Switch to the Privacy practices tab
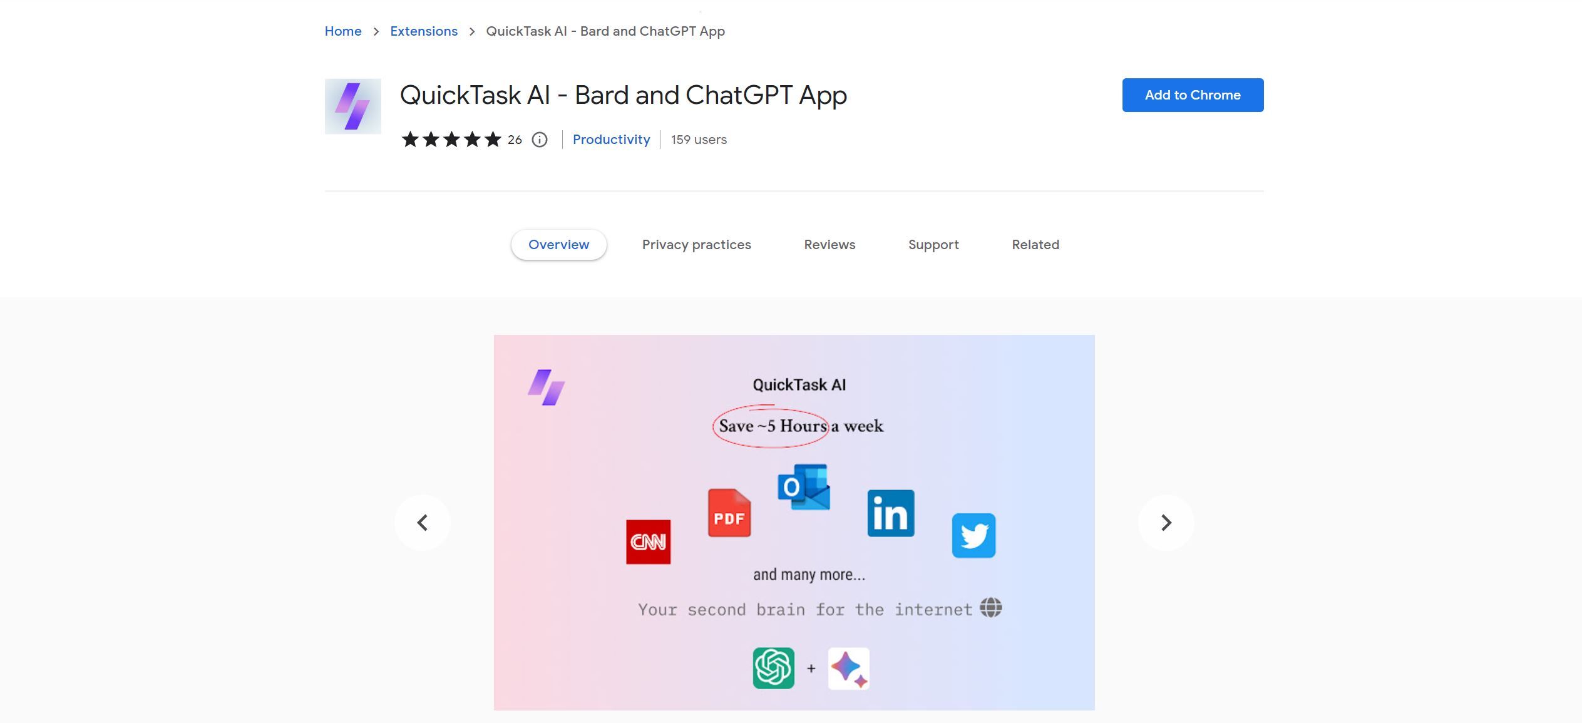The image size is (1582, 723). click(696, 245)
